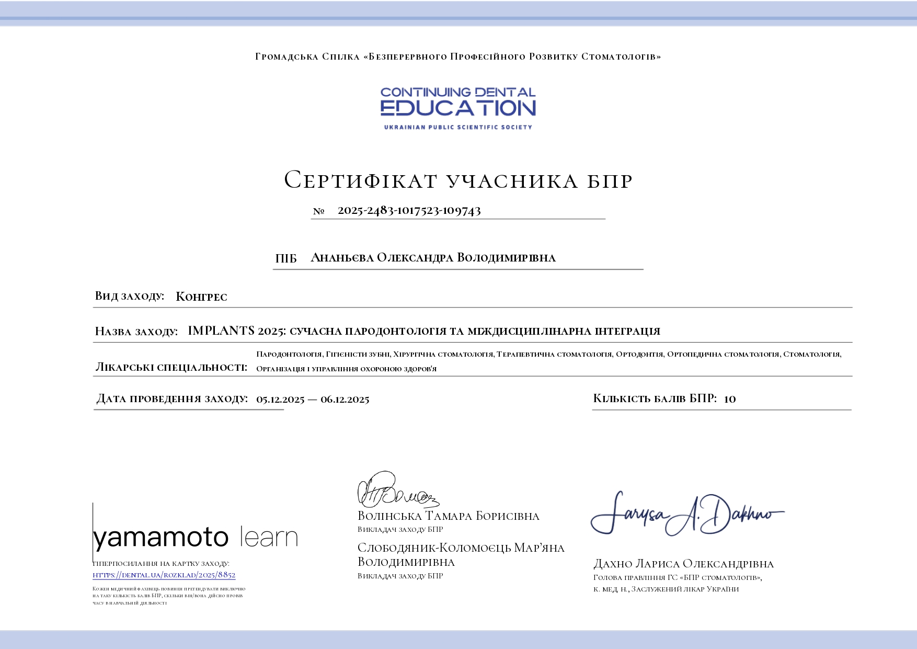Click the signature above Волінська Тамара Борисівна
Viewport: 917px width, 649px height.
[x=396, y=491]
